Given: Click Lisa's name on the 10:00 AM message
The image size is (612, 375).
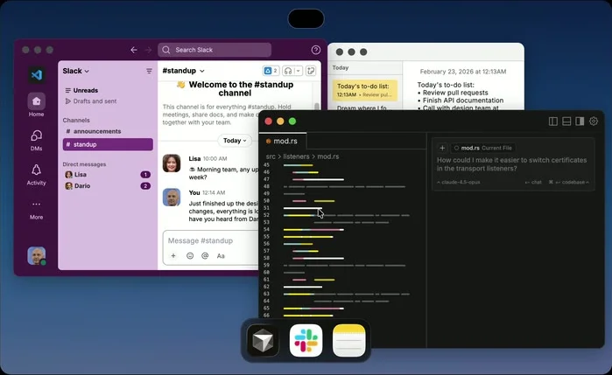Looking at the screenshot, I should 194,159.
